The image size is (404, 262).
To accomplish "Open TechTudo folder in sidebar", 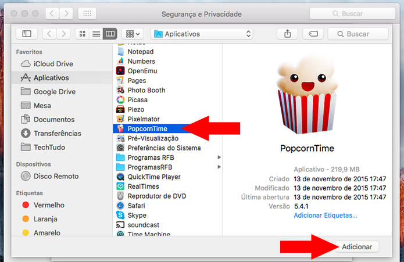I will [x=62, y=147].
